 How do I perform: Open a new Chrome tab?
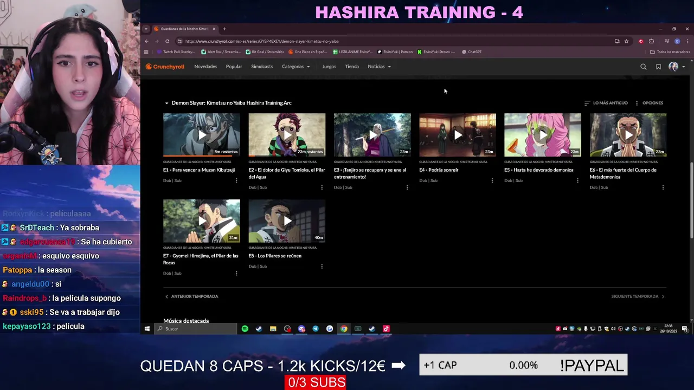[x=224, y=29]
